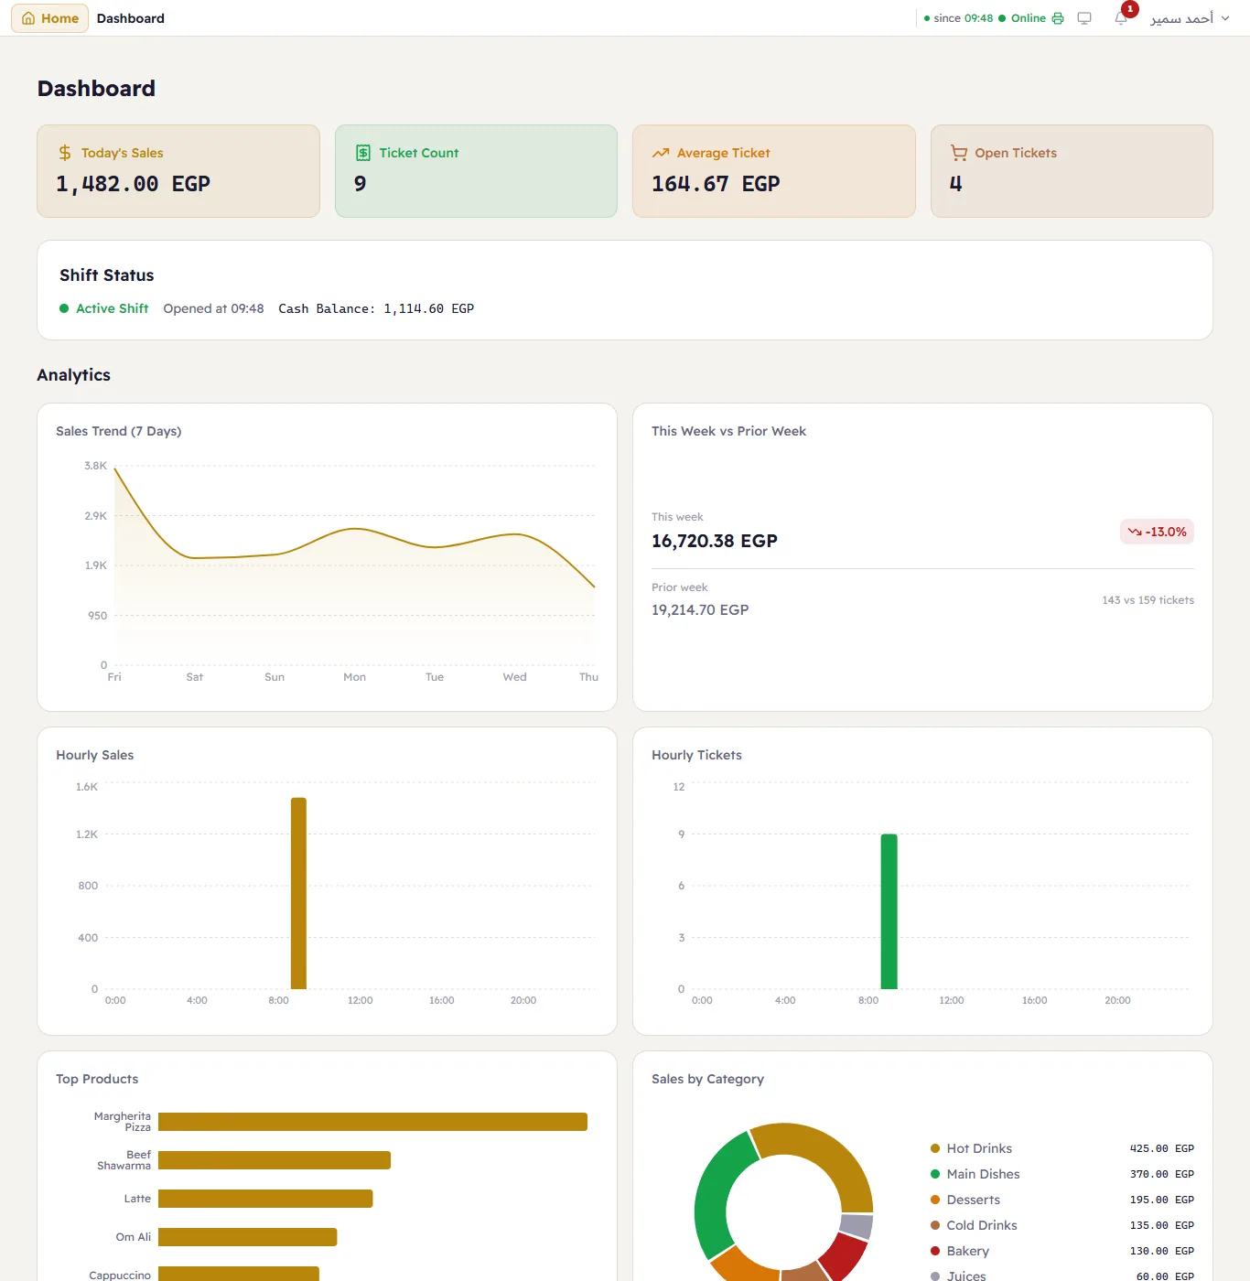Image resolution: width=1250 pixels, height=1281 pixels.
Task: Click the Ticket Count label
Action: pos(419,153)
